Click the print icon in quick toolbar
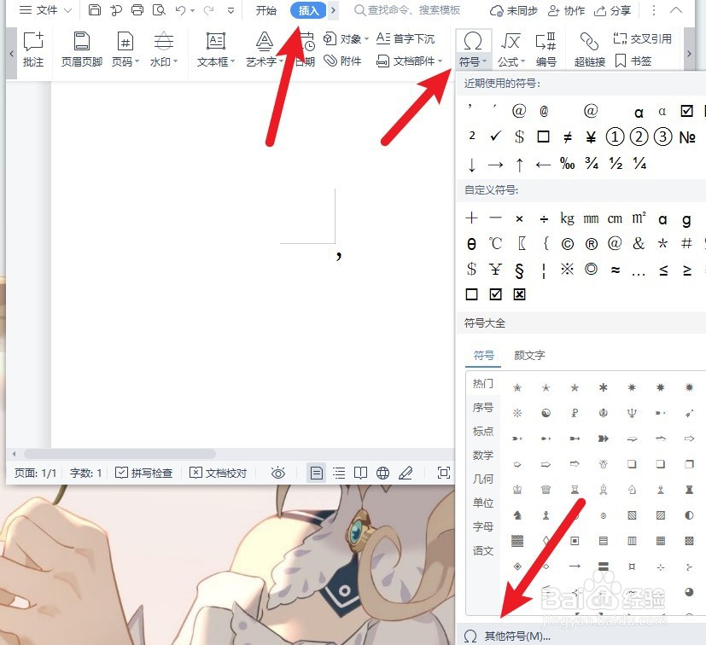The width and height of the screenshot is (706, 645). click(x=137, y=10)
